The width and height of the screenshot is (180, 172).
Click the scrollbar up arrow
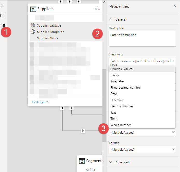[x=104, y=2]
